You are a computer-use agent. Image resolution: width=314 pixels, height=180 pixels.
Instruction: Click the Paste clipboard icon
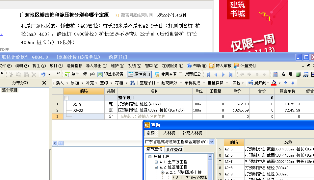coord(26,74)
